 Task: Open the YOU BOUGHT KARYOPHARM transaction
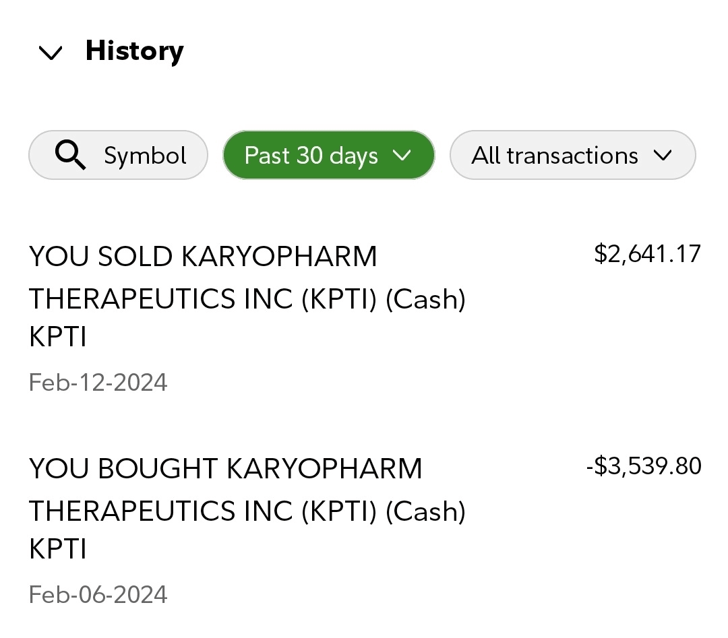225,469
